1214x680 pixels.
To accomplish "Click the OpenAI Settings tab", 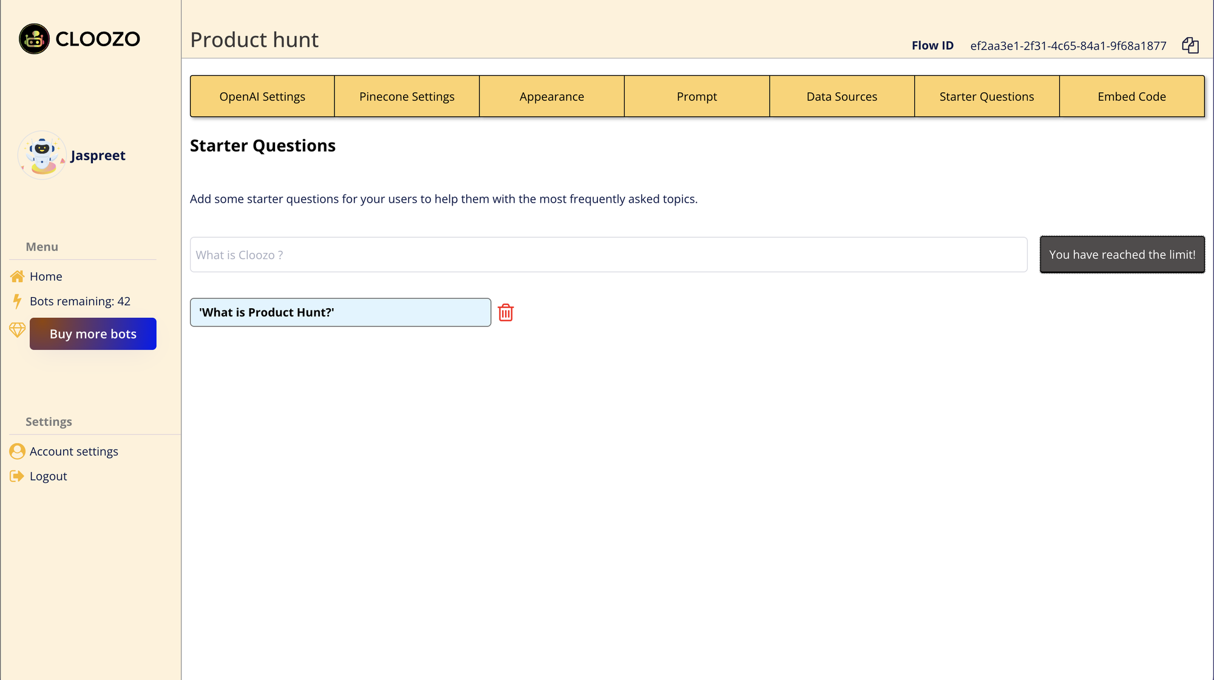I will [x=262, y=96].
